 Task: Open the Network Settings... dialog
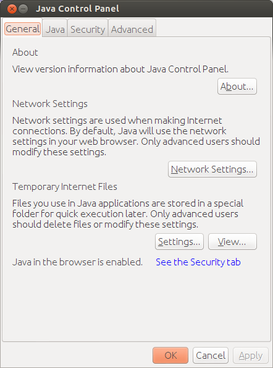(212, 169)
